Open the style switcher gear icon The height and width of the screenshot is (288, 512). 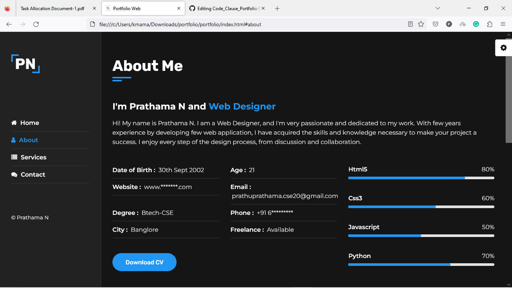(x=503, y=48)
